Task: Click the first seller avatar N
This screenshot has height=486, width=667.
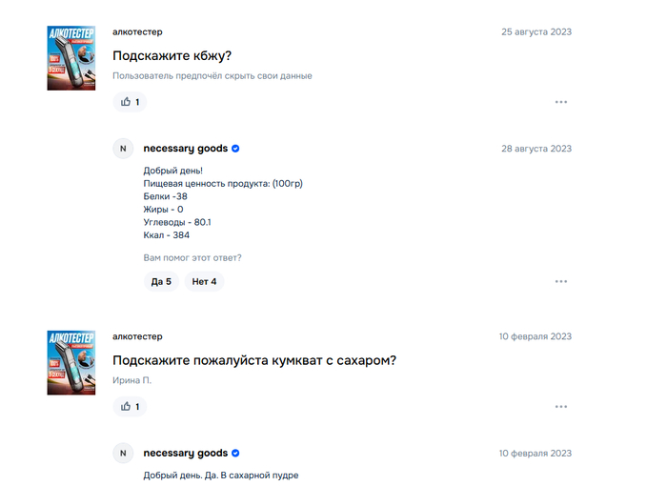Action: 123,149
